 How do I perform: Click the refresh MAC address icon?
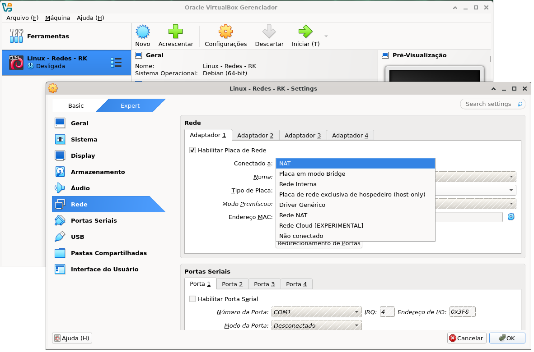tap(511, 217)
